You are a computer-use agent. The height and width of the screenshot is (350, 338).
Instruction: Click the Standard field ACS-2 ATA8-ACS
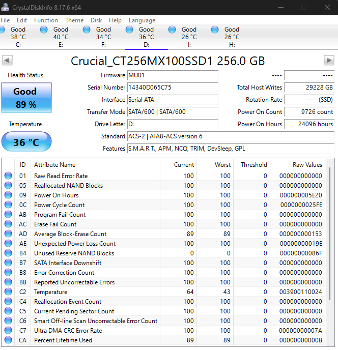(x=231, y=136)
